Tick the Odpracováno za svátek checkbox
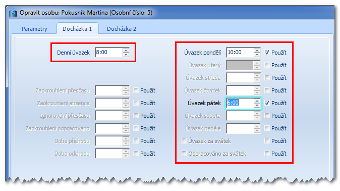Viewport: 340px width, 191px height. (184, 154)
